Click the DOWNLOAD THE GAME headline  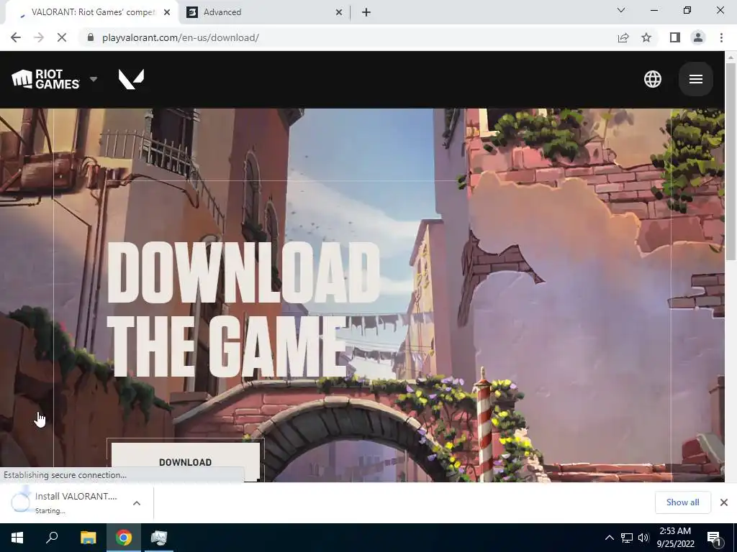tap(243, 309)
